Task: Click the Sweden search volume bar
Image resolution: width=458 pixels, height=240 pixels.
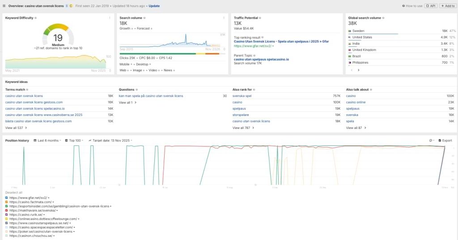Action: 373,33
